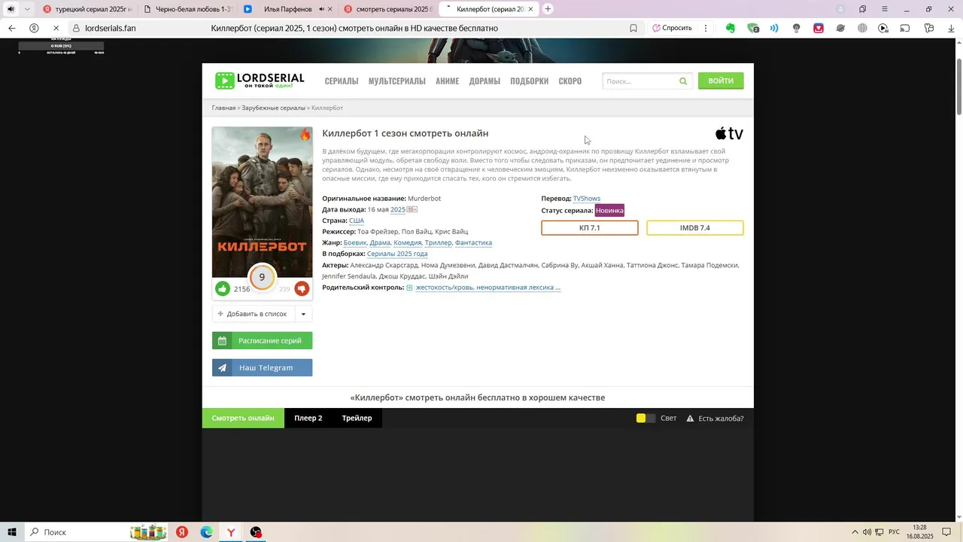Image resolution: width=963 pixels, height=542 pixels.
Task: Open the Сериалы menu
Action: tap(342, 81)
